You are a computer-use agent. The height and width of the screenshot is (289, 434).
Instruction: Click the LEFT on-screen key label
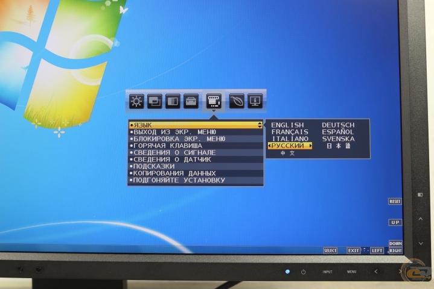click(x=377, y=250)
